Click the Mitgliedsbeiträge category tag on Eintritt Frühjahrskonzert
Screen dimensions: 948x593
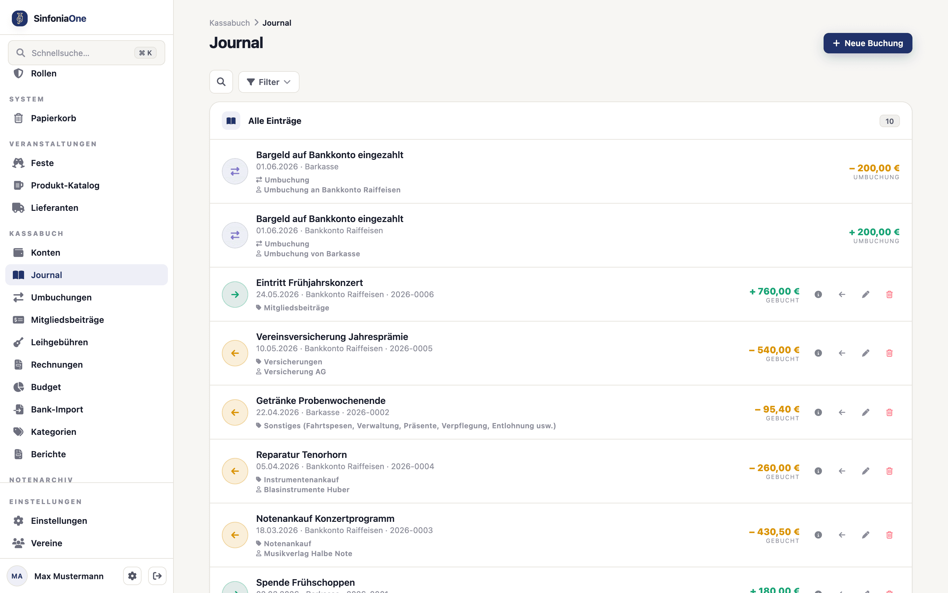293,308
